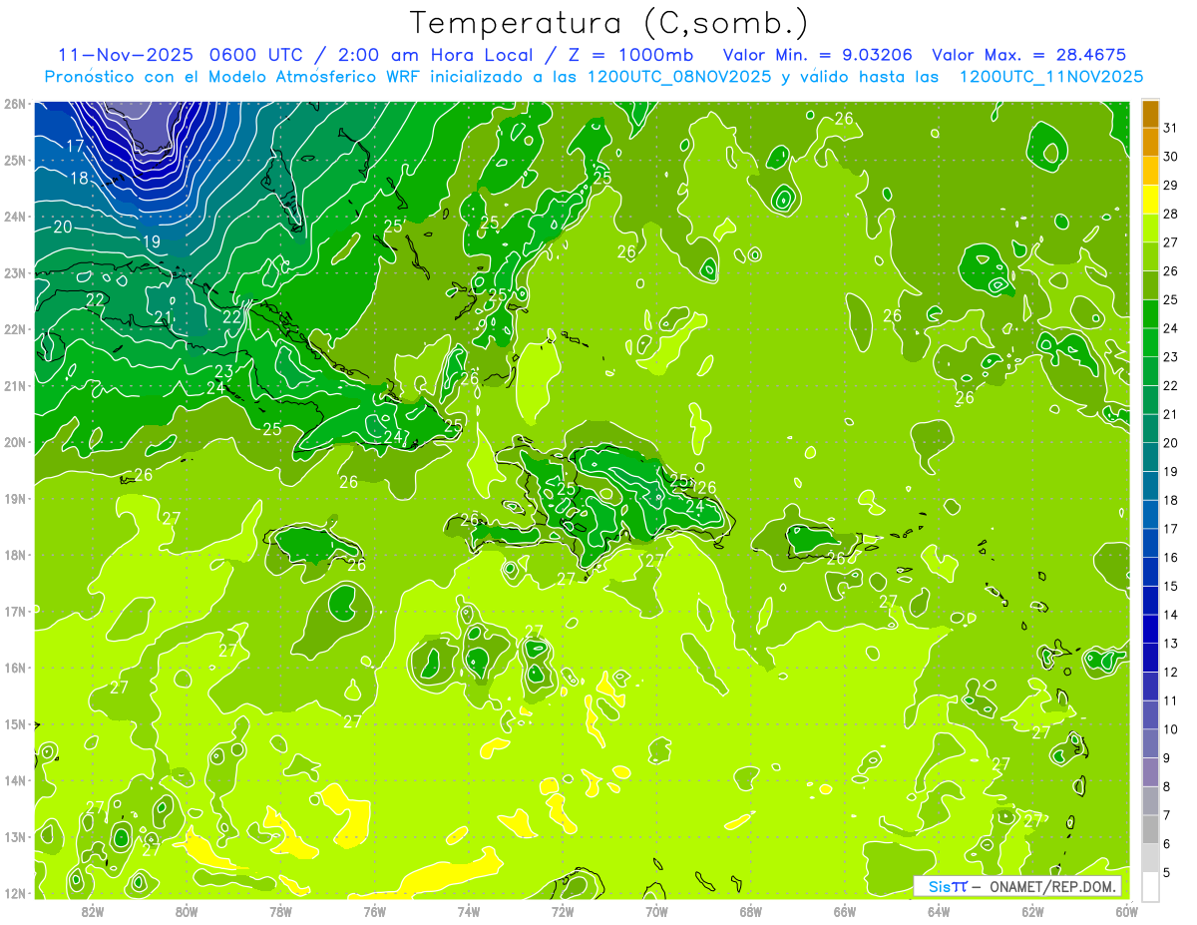This screenshot has width=1197, height=925.
Task: Click the '17' contour label on the map
Action: pyautogui.click(x=76, y=146)
